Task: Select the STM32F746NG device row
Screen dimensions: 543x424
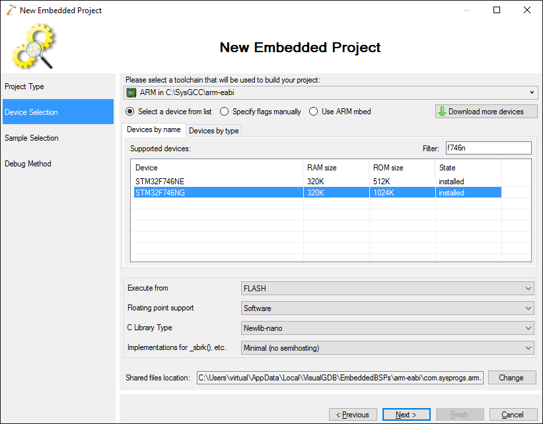Action: (x=318, y=192)
